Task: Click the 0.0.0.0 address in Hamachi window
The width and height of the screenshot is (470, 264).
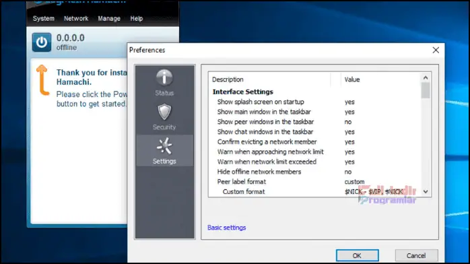Action: click(x=71, y=38)
